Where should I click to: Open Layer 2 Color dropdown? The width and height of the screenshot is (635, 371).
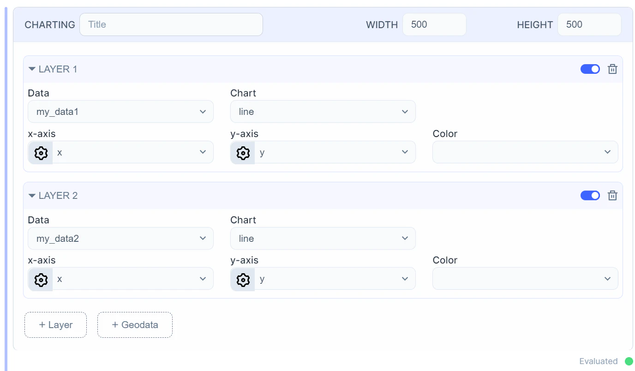tap(525, 279)
